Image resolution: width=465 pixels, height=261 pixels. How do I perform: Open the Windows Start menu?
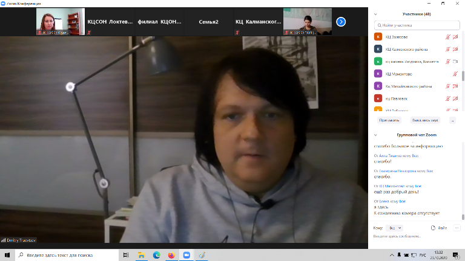point(7,255)
